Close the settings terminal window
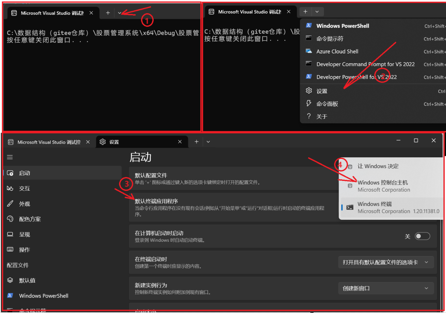446x313 pixels. (434, 140)
